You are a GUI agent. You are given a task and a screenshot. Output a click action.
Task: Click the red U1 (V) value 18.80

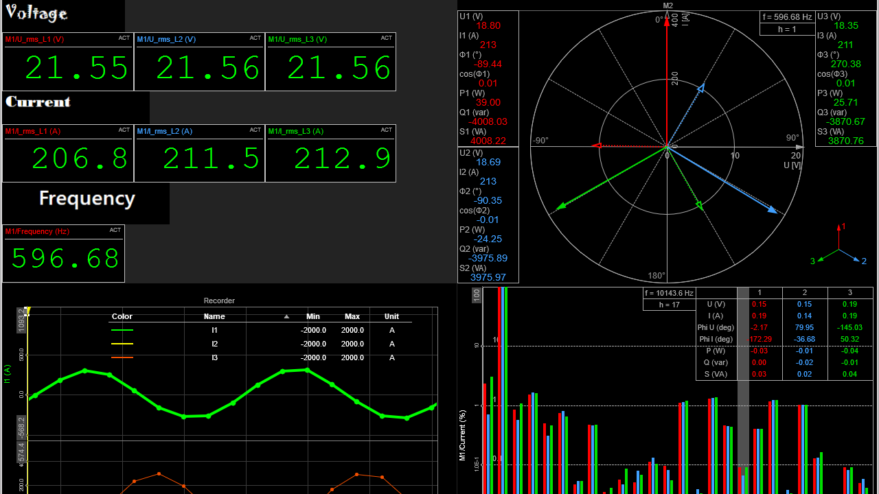pos(488,25)
